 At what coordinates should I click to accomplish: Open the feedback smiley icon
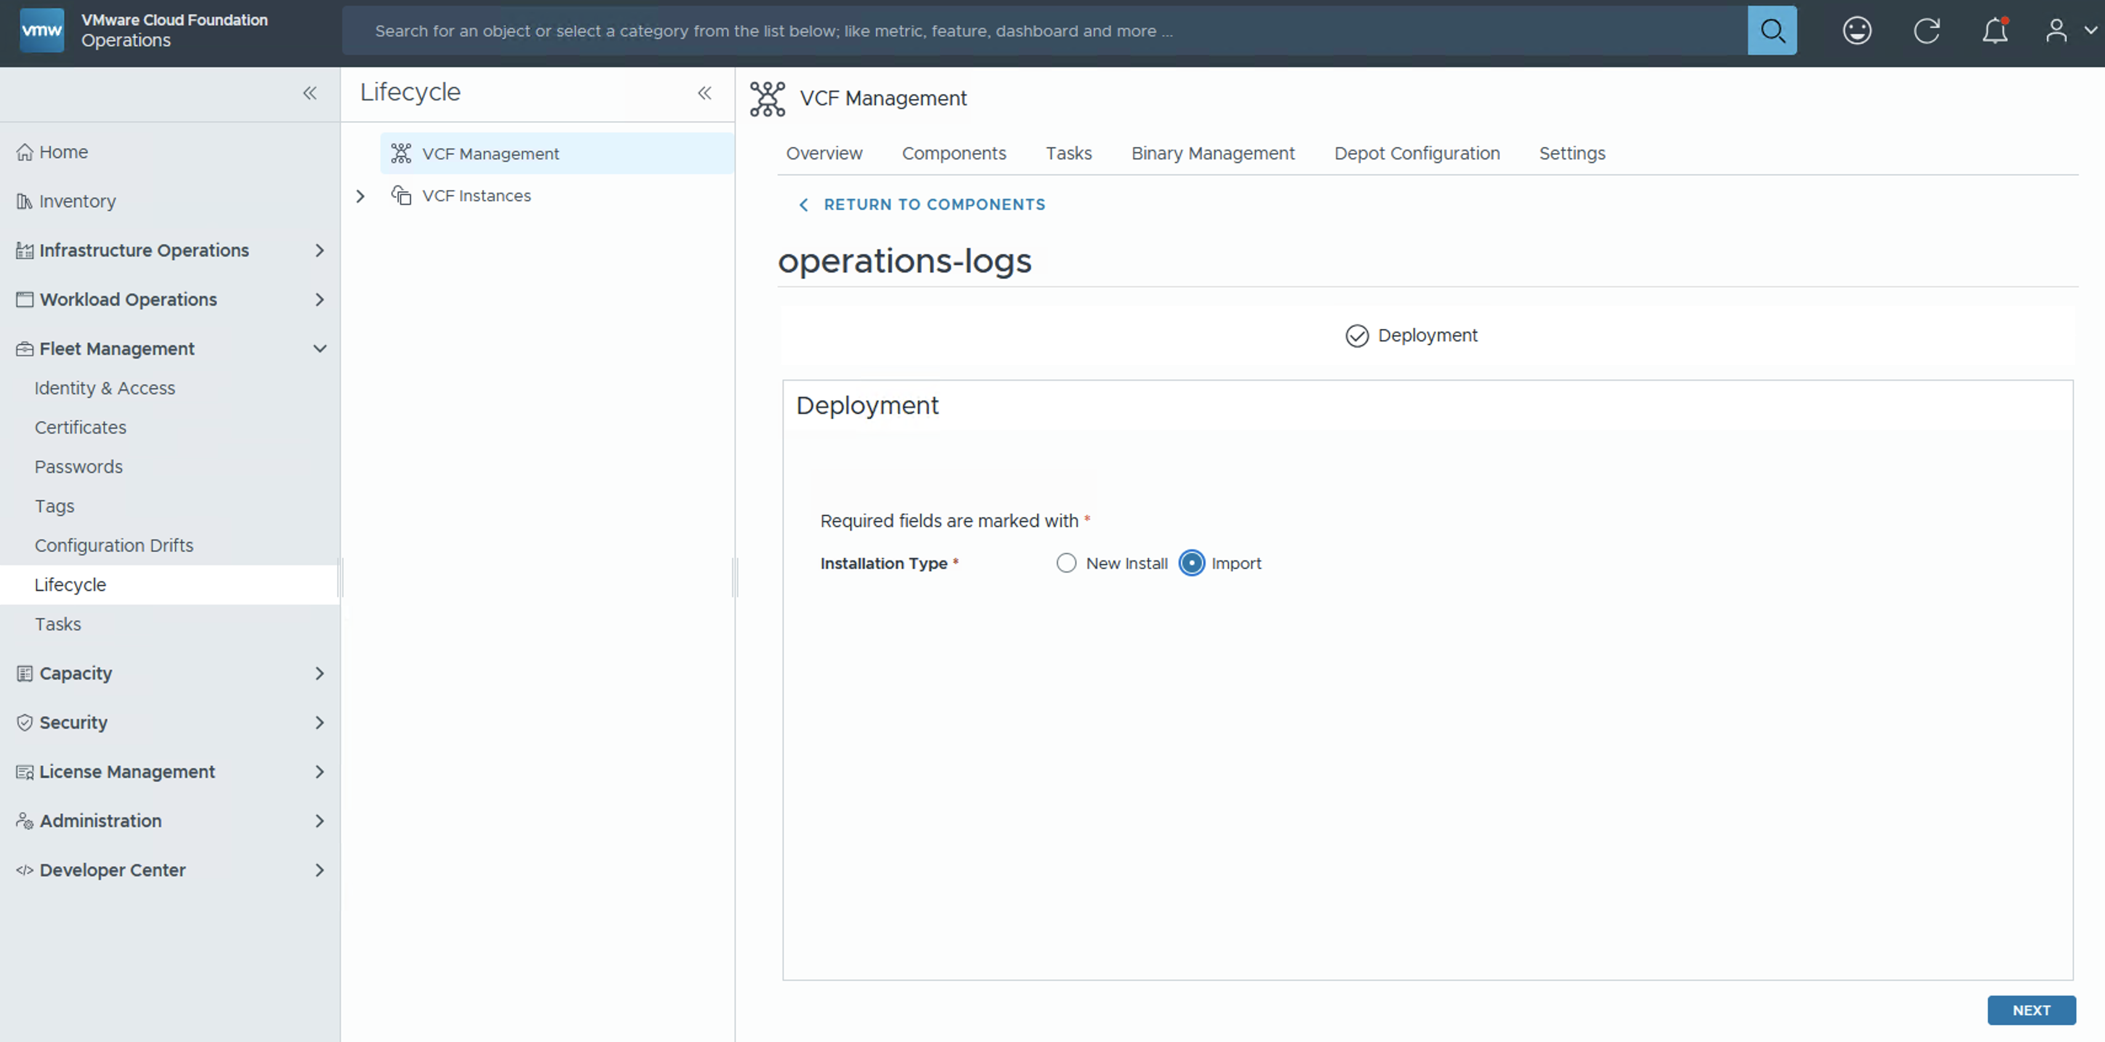1856,31
